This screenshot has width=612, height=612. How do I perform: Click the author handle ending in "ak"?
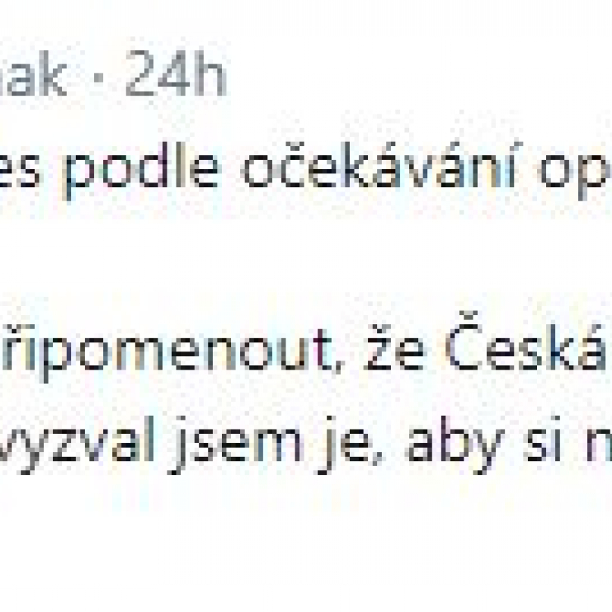(33, 73)
